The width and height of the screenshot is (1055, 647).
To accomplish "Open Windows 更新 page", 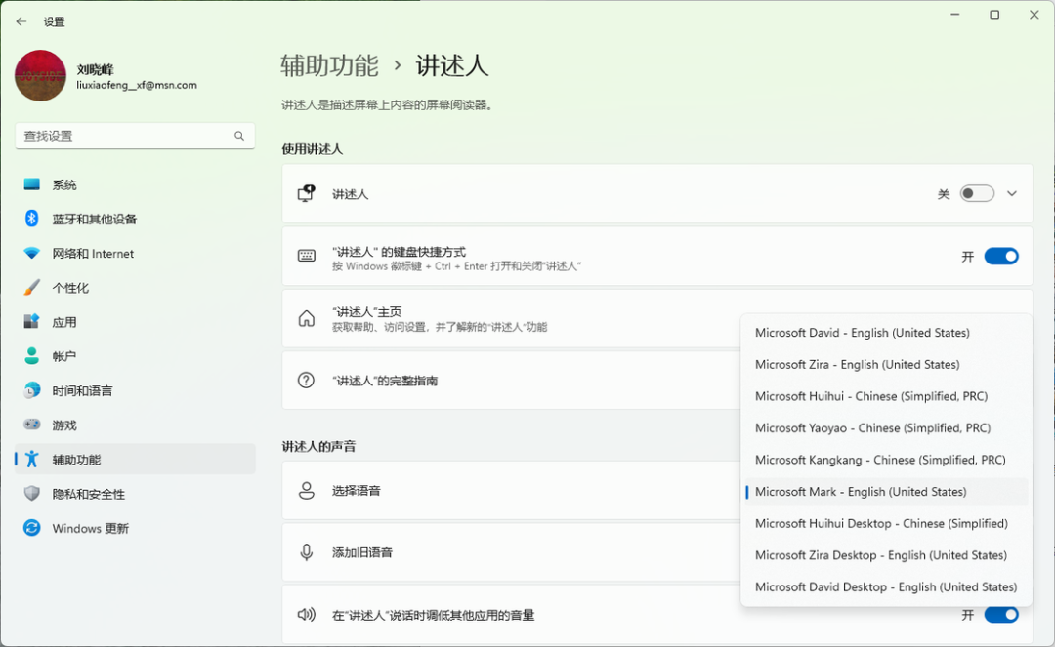I will [135, 528].
